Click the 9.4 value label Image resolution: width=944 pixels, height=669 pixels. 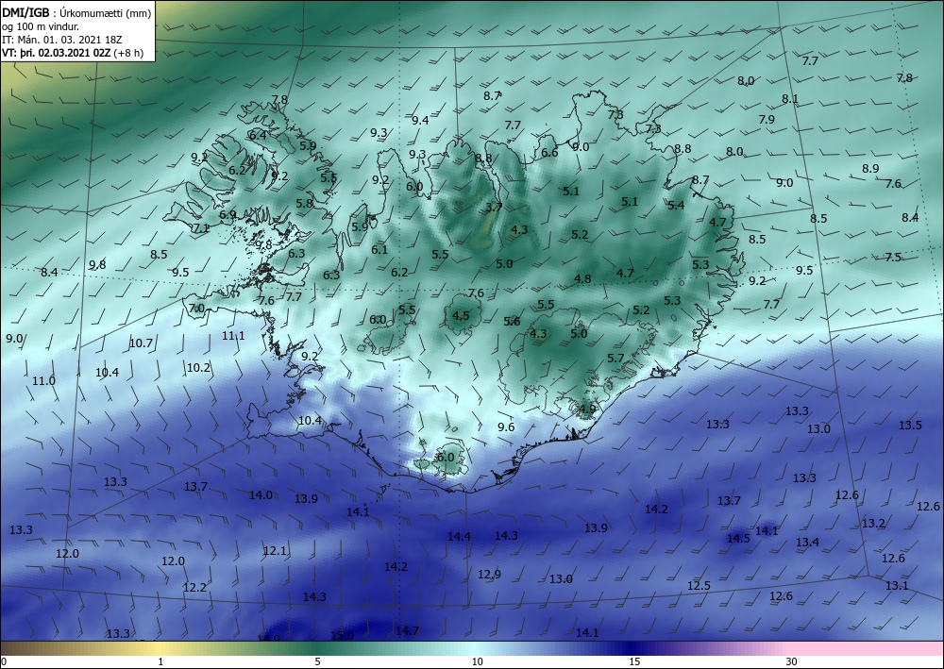coord(420,121)
